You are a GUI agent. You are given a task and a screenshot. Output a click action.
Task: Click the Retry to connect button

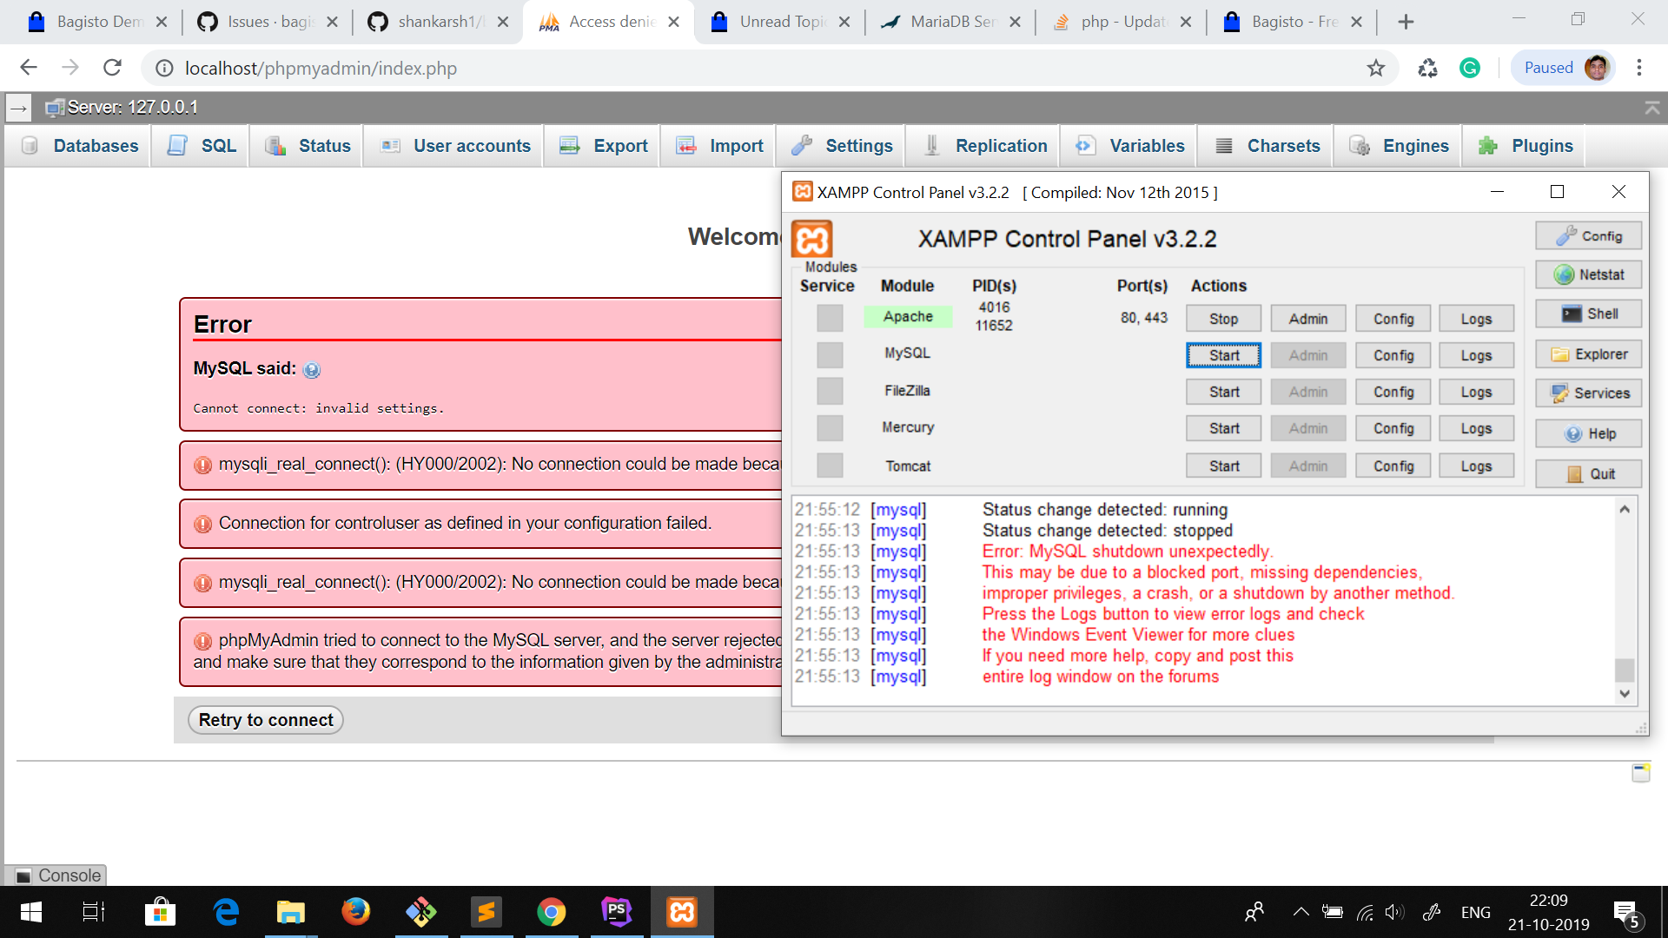tap(266, 720)
